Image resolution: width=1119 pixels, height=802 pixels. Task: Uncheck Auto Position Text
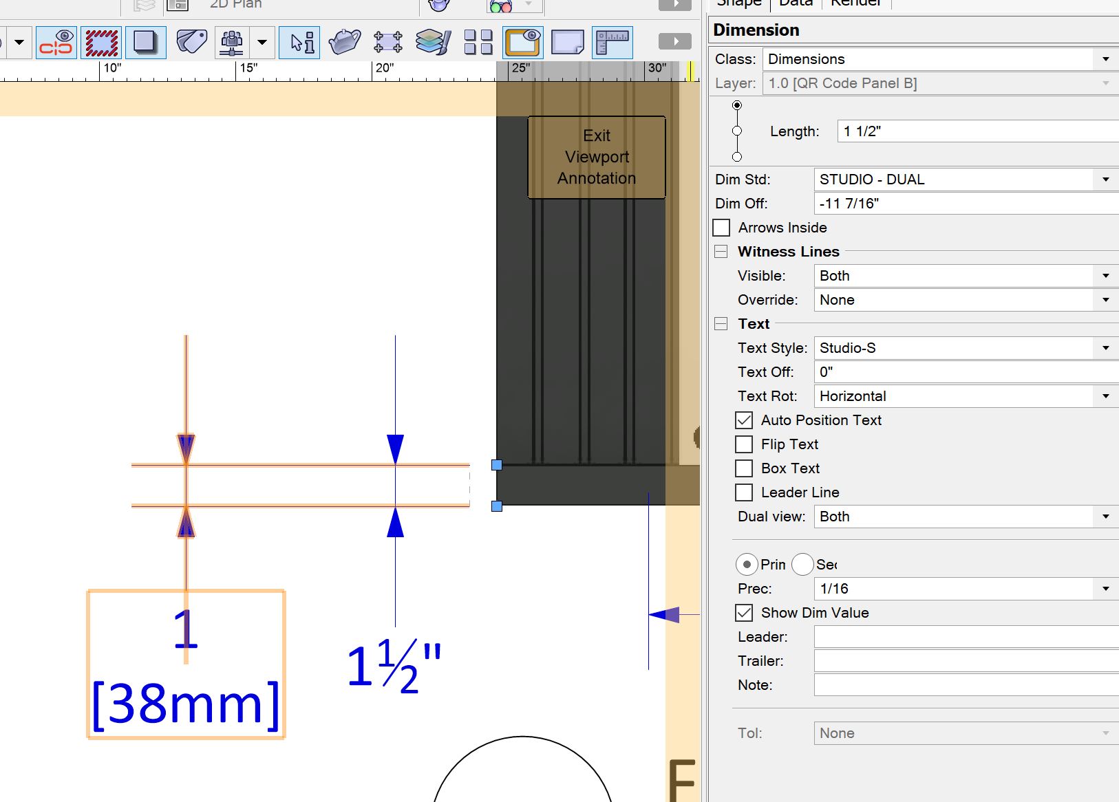pos(744,420)
